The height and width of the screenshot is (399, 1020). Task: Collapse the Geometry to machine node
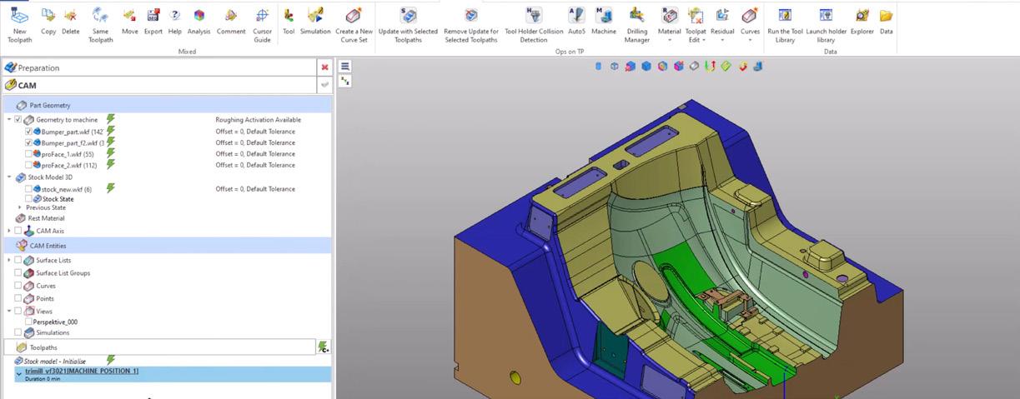point(9,120)
